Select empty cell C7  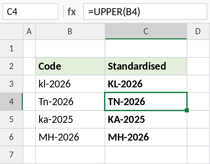point(146,155)
